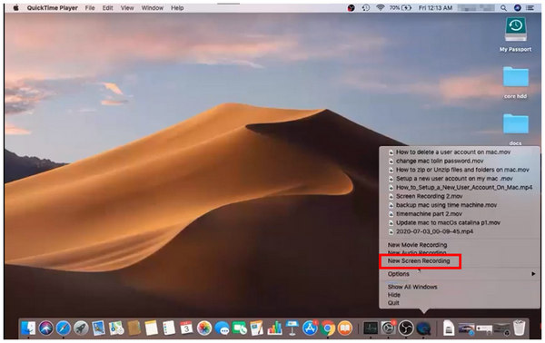This screenshot has height=343, width=545.
Task: Open the Window menu
Action: [x=153, y=7]
